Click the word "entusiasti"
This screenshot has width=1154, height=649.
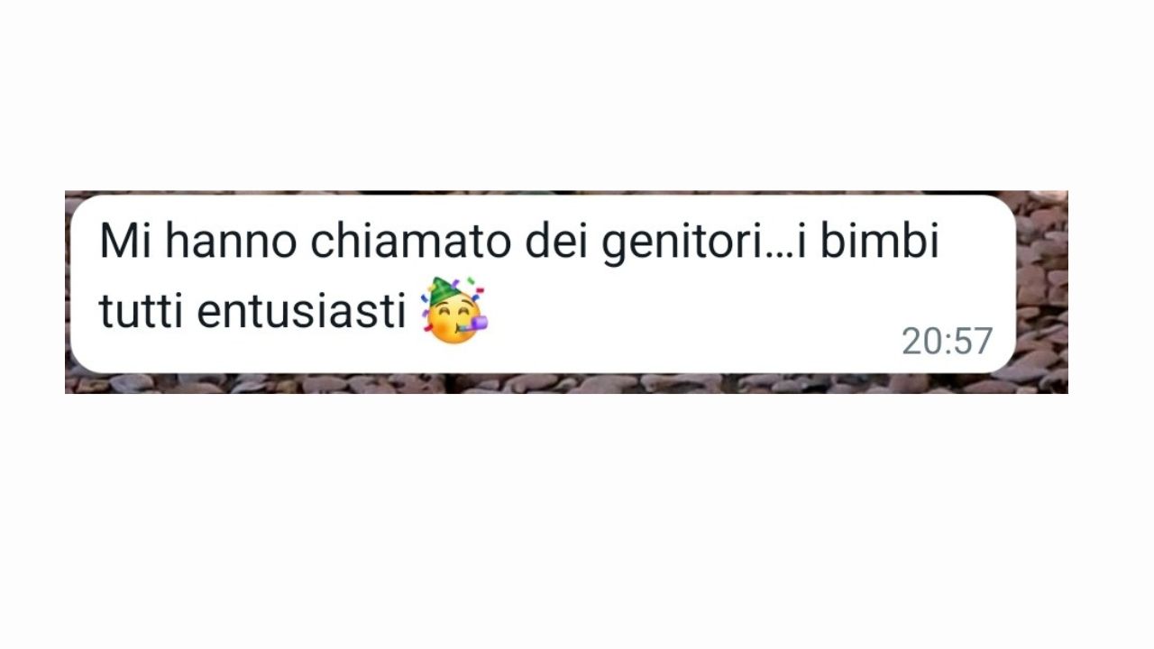[302, 312]
